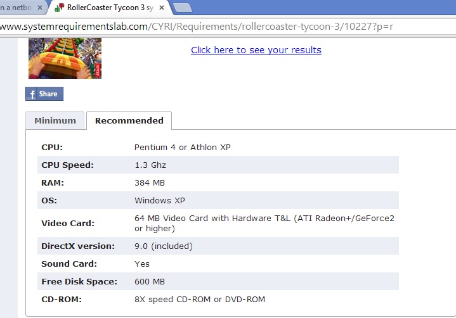
Task: Switch to the Minimum requirements tab
Action: tap(55, 120)
